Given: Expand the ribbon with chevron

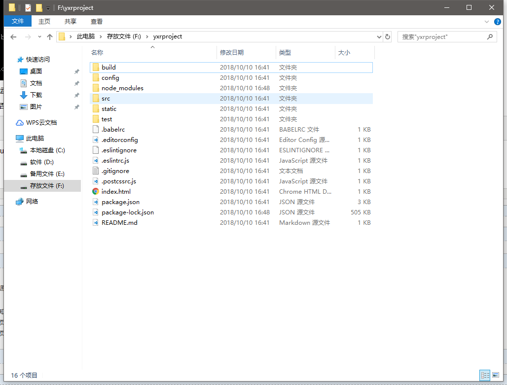Looking at the screenshot, I should click(487, 22).
